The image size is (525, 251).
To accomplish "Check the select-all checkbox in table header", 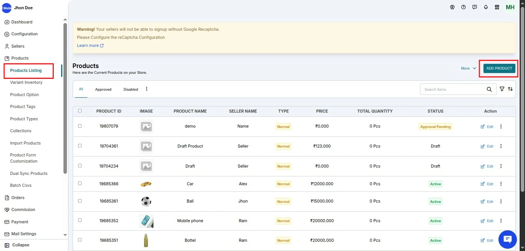I will (x=80, y=111).
